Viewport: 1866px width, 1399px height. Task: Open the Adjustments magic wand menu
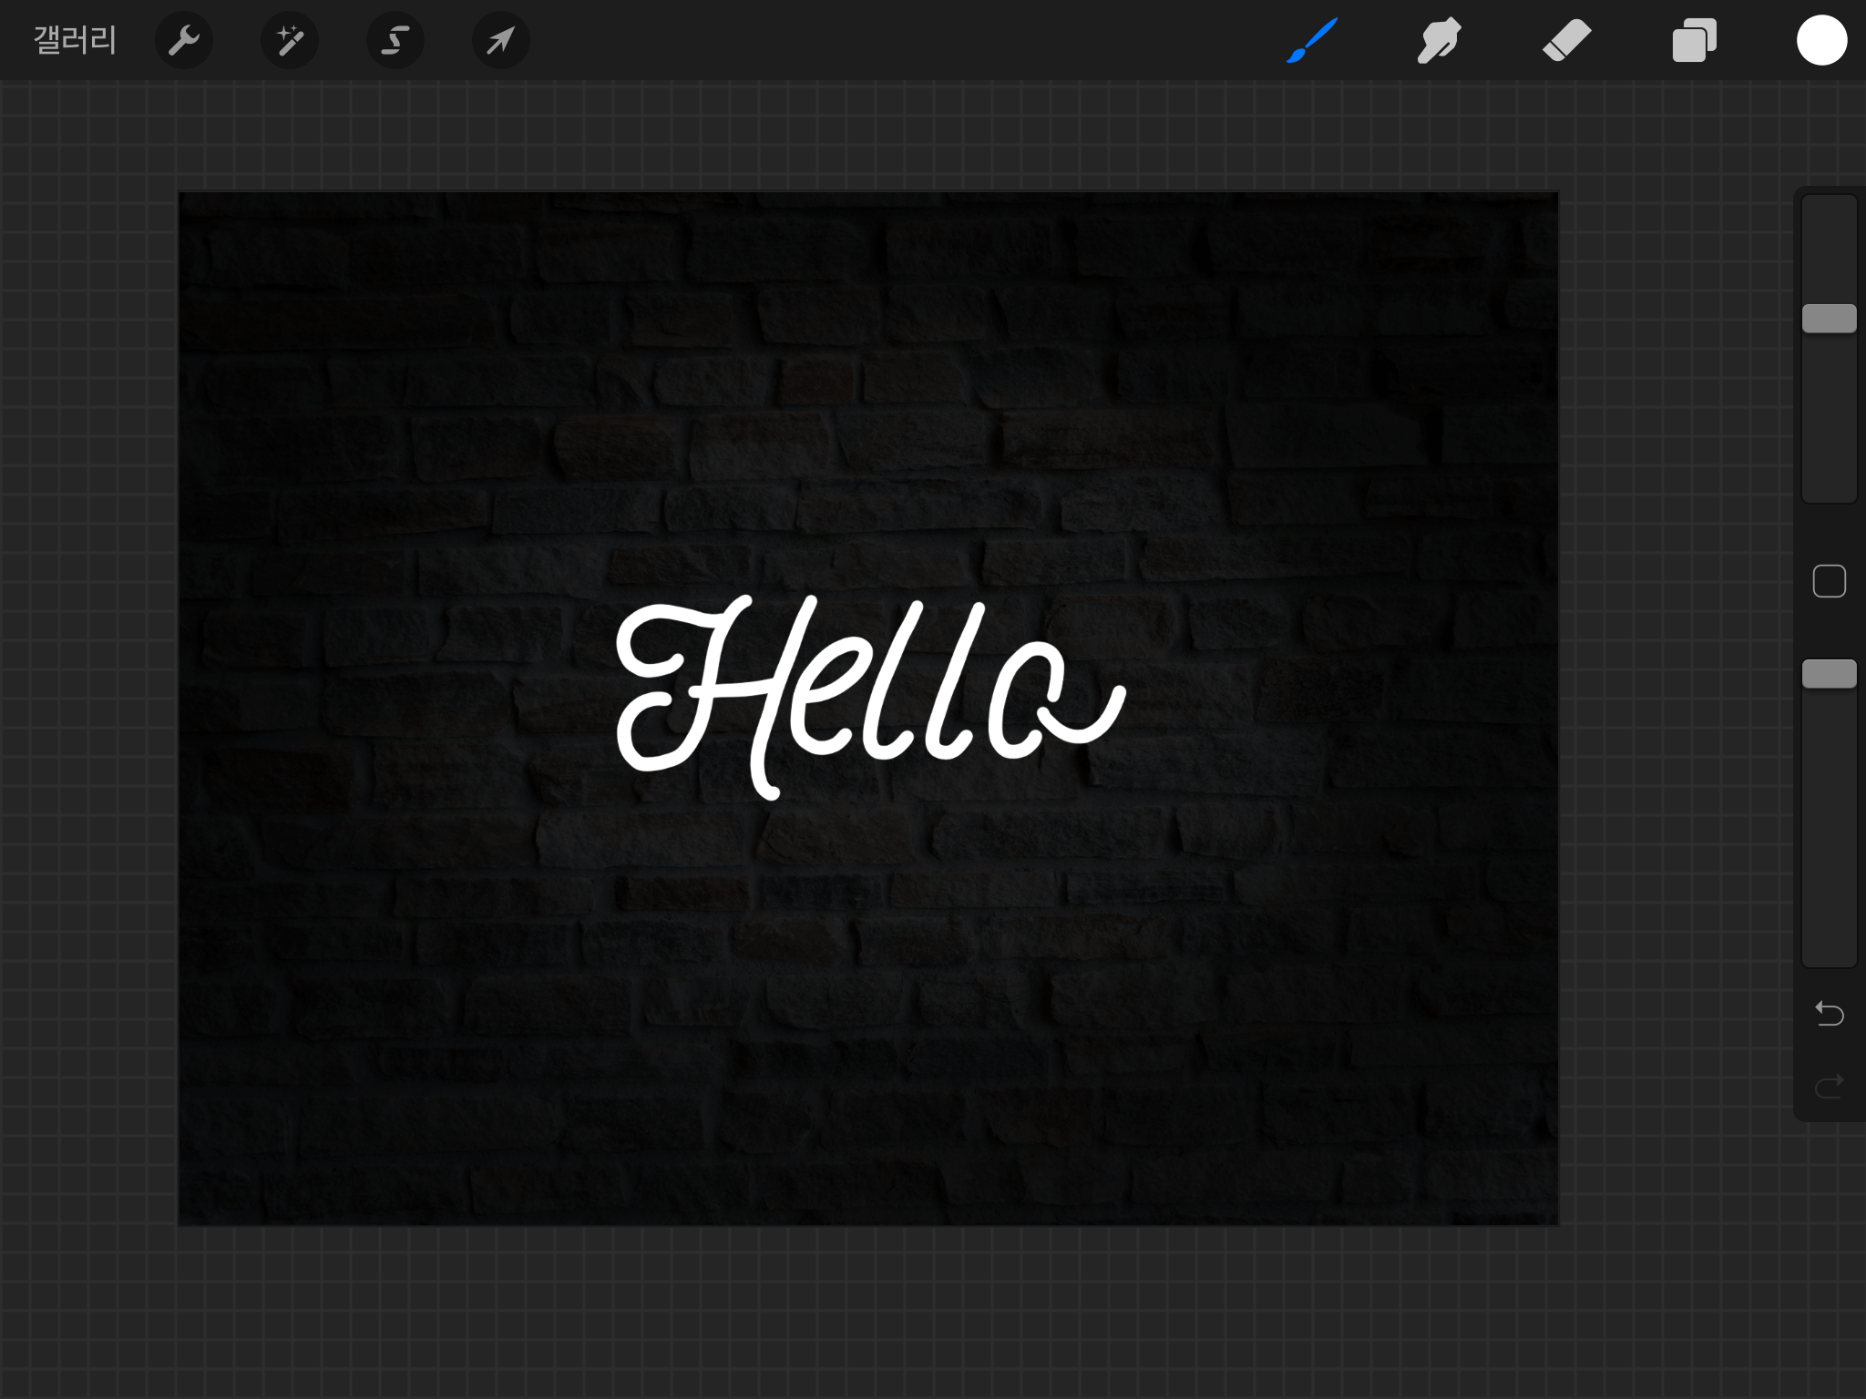(290, 41)
